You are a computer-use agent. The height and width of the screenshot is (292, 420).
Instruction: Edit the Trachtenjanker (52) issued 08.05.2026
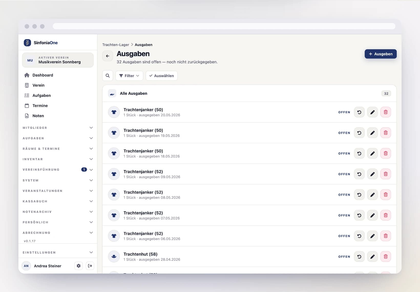(x=372, y=195)
